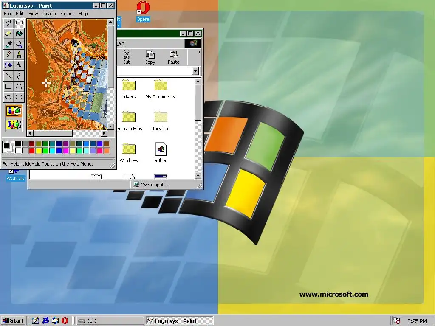Select the drivers folder in Explorer
Screen dimensions: 435x326
[128, 89]
